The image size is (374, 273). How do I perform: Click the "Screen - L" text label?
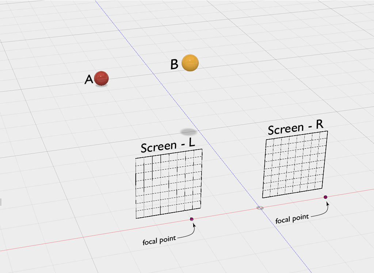pos(168,146)
